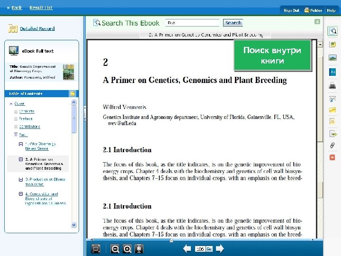Go to next page with right arrow
The image size is (341, 256).
point(220,248)
